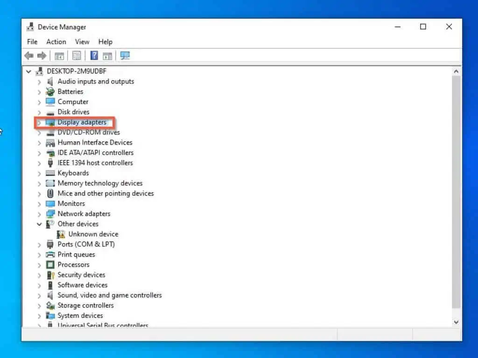Click the scrollbar down arrow
Viewport: 478px width, 358px height.
[456, 322]
